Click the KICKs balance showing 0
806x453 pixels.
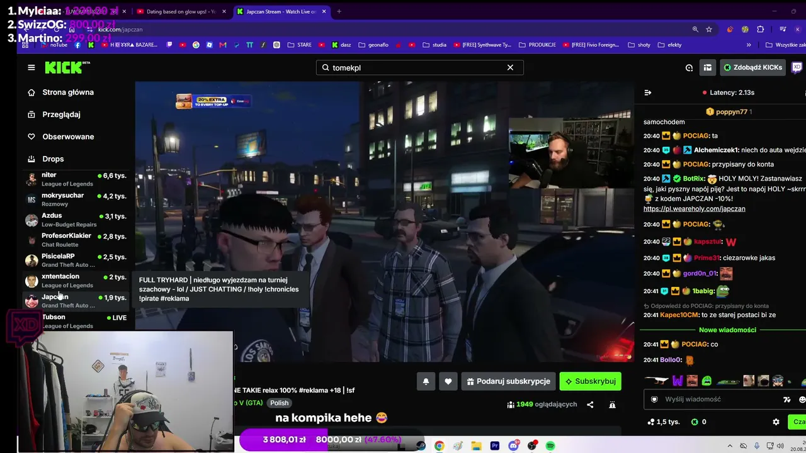(699, 422)
